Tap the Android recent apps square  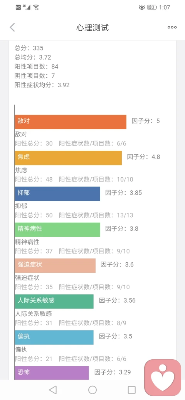click(131, 390)
